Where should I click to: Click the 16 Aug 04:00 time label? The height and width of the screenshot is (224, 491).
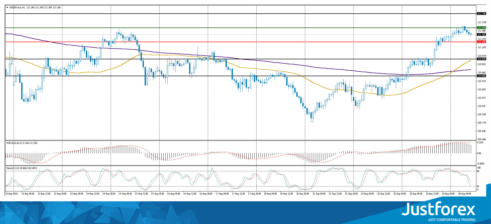tap(173, 194)
